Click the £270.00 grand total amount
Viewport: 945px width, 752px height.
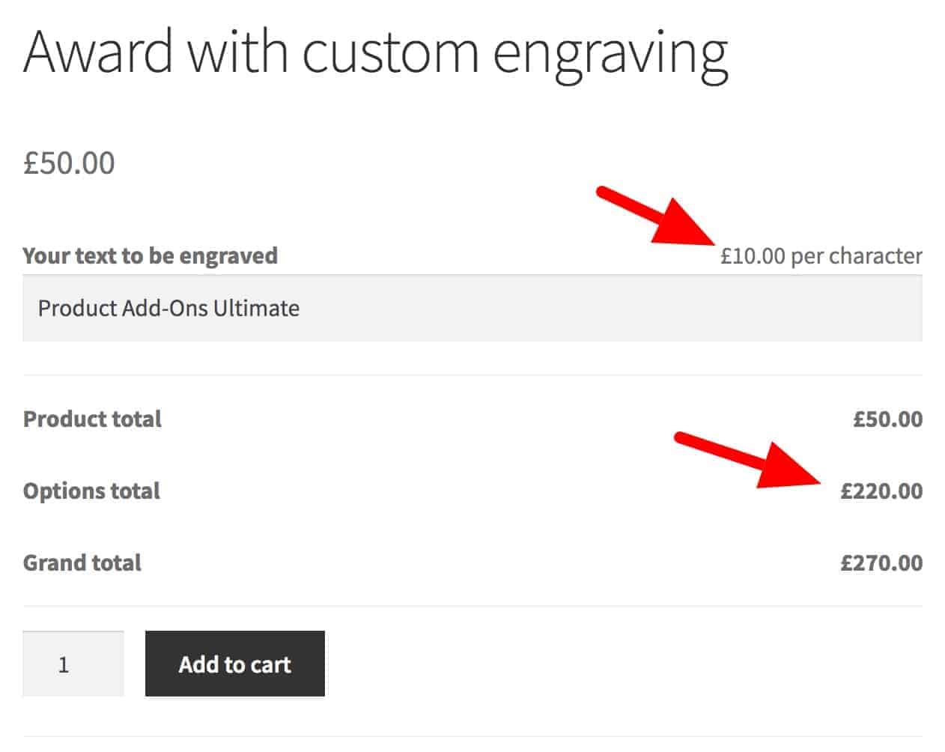881,563
